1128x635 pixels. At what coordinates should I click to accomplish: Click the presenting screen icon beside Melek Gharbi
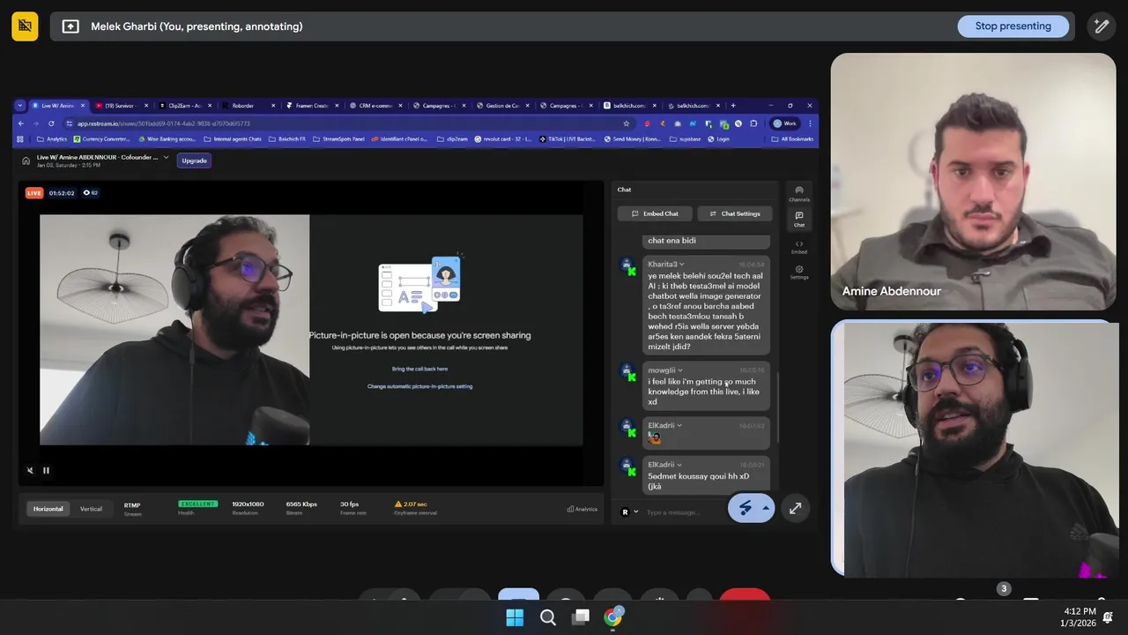click(70, 26)
